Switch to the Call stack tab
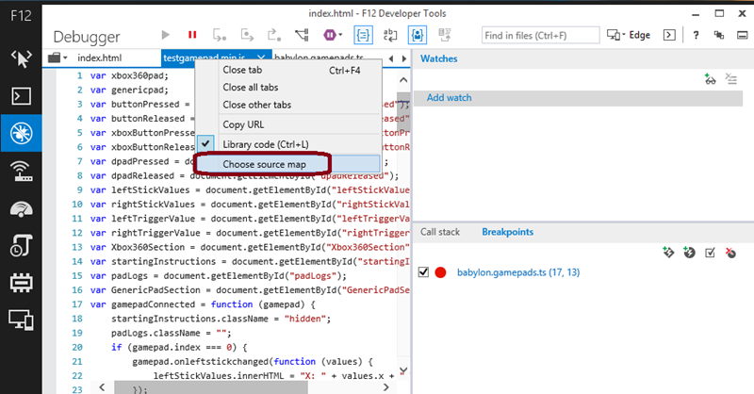This screenshot has height=394, width=754. point(440,232)
